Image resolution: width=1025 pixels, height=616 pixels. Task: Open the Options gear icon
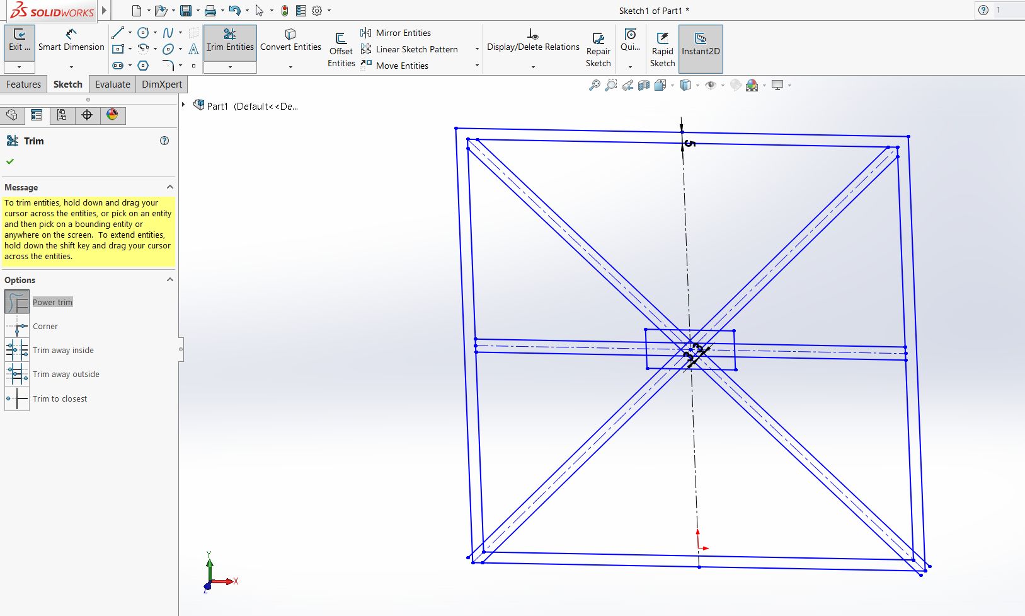point(317,11)
